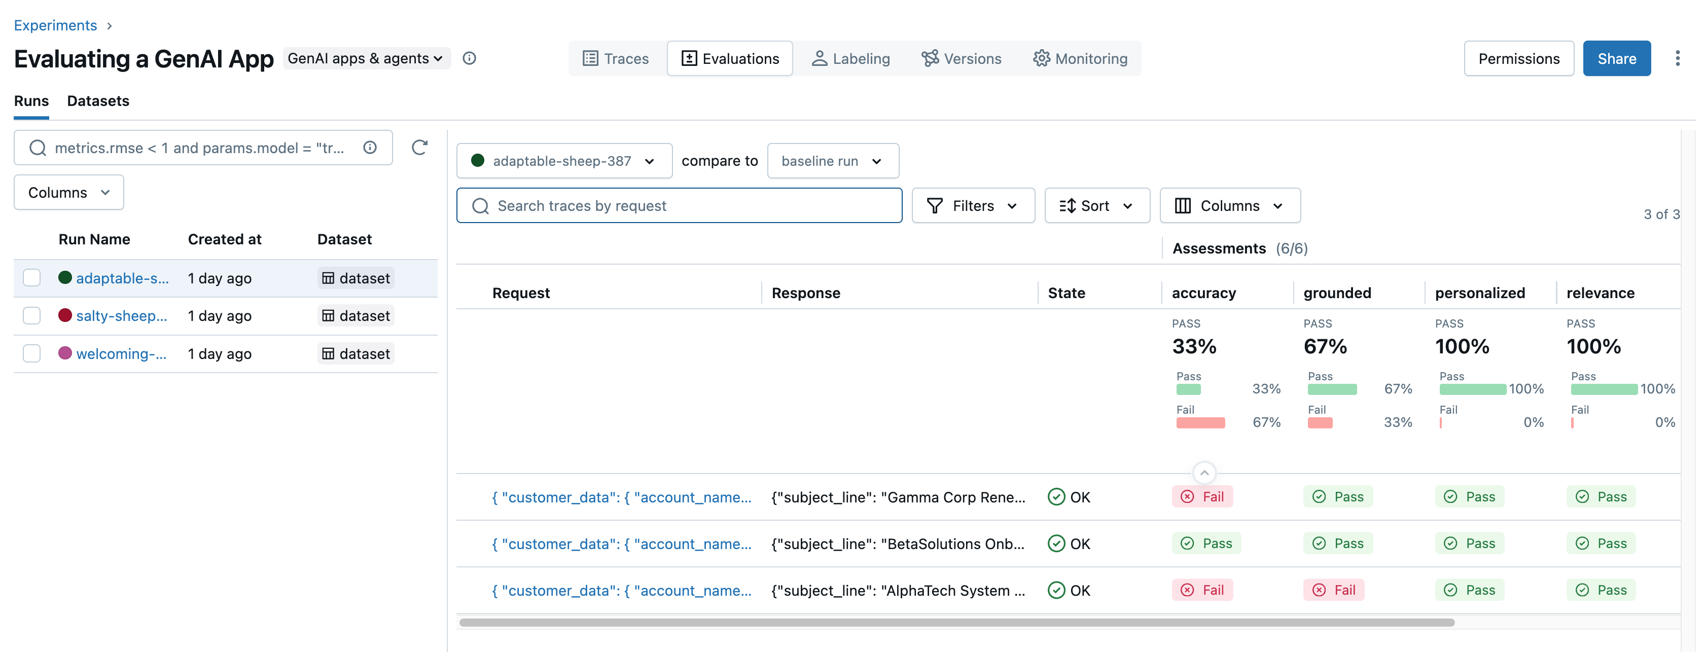Open the baseline run dropdown
Viewport: 1705px width, 652px height.
point(832,161)
